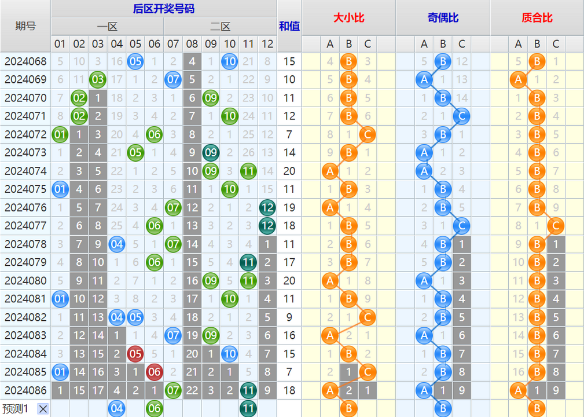Click column header B under 质合比
This screenshot has width=584, height=417.
[537, 44]
